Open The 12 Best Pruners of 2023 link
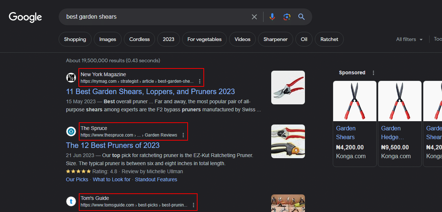Viewport: 442px width, 212px height. click(113, 145)
